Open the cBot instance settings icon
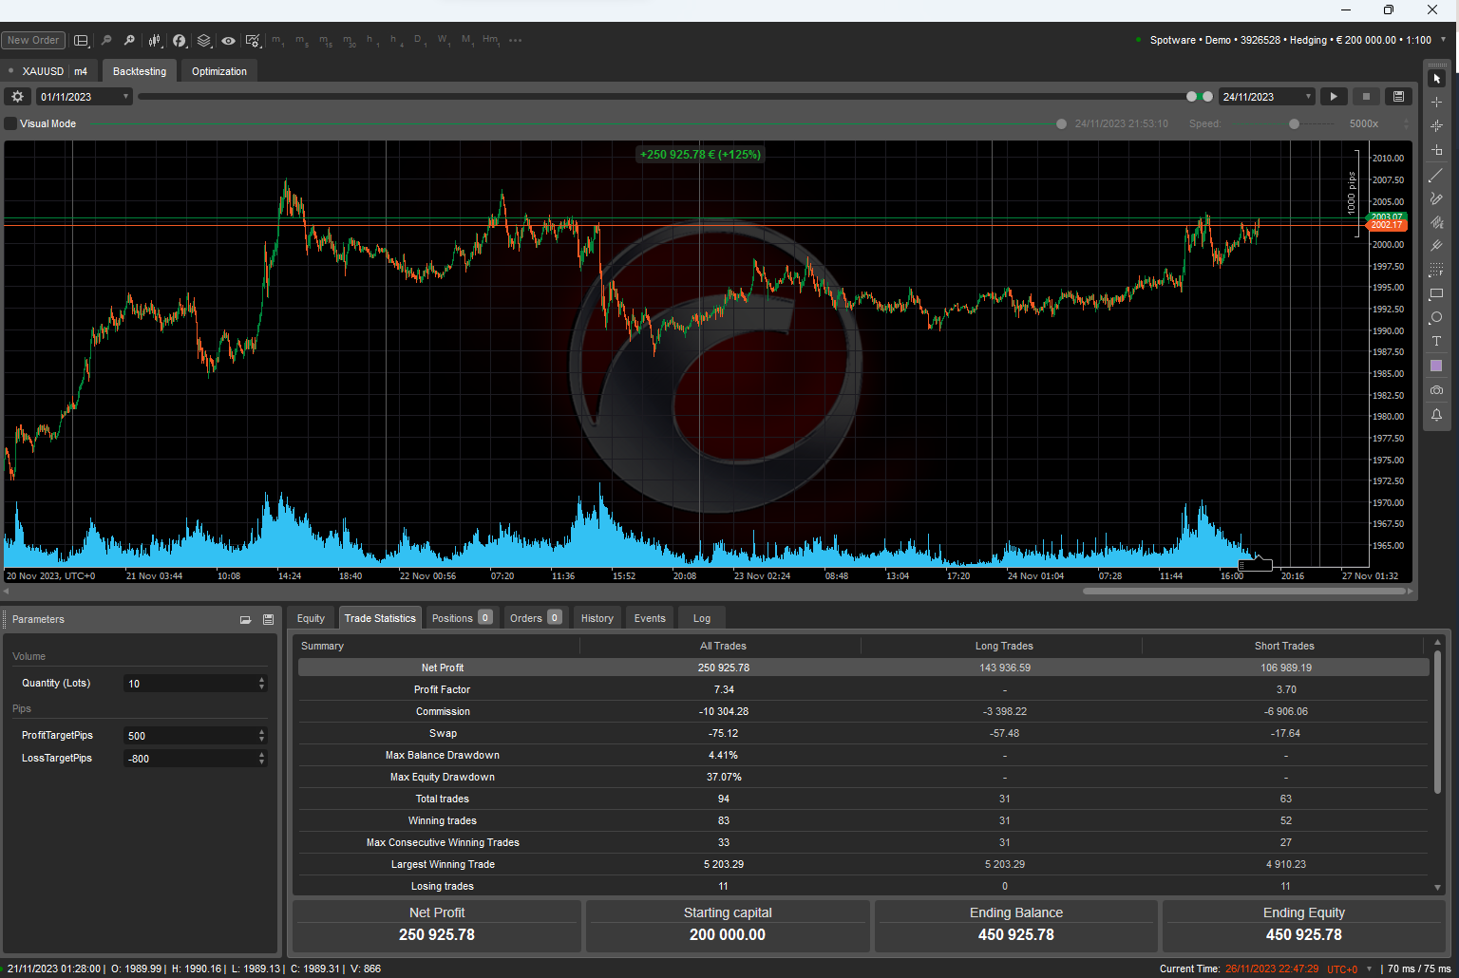Image resolution: width=1459 pixels, height=978 pixels. tap(253, 41)
